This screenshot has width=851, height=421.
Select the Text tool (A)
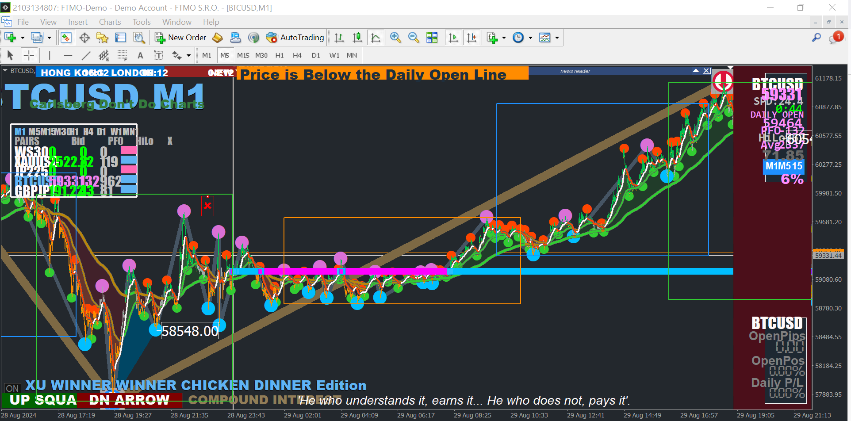click(x=140, y=55)
